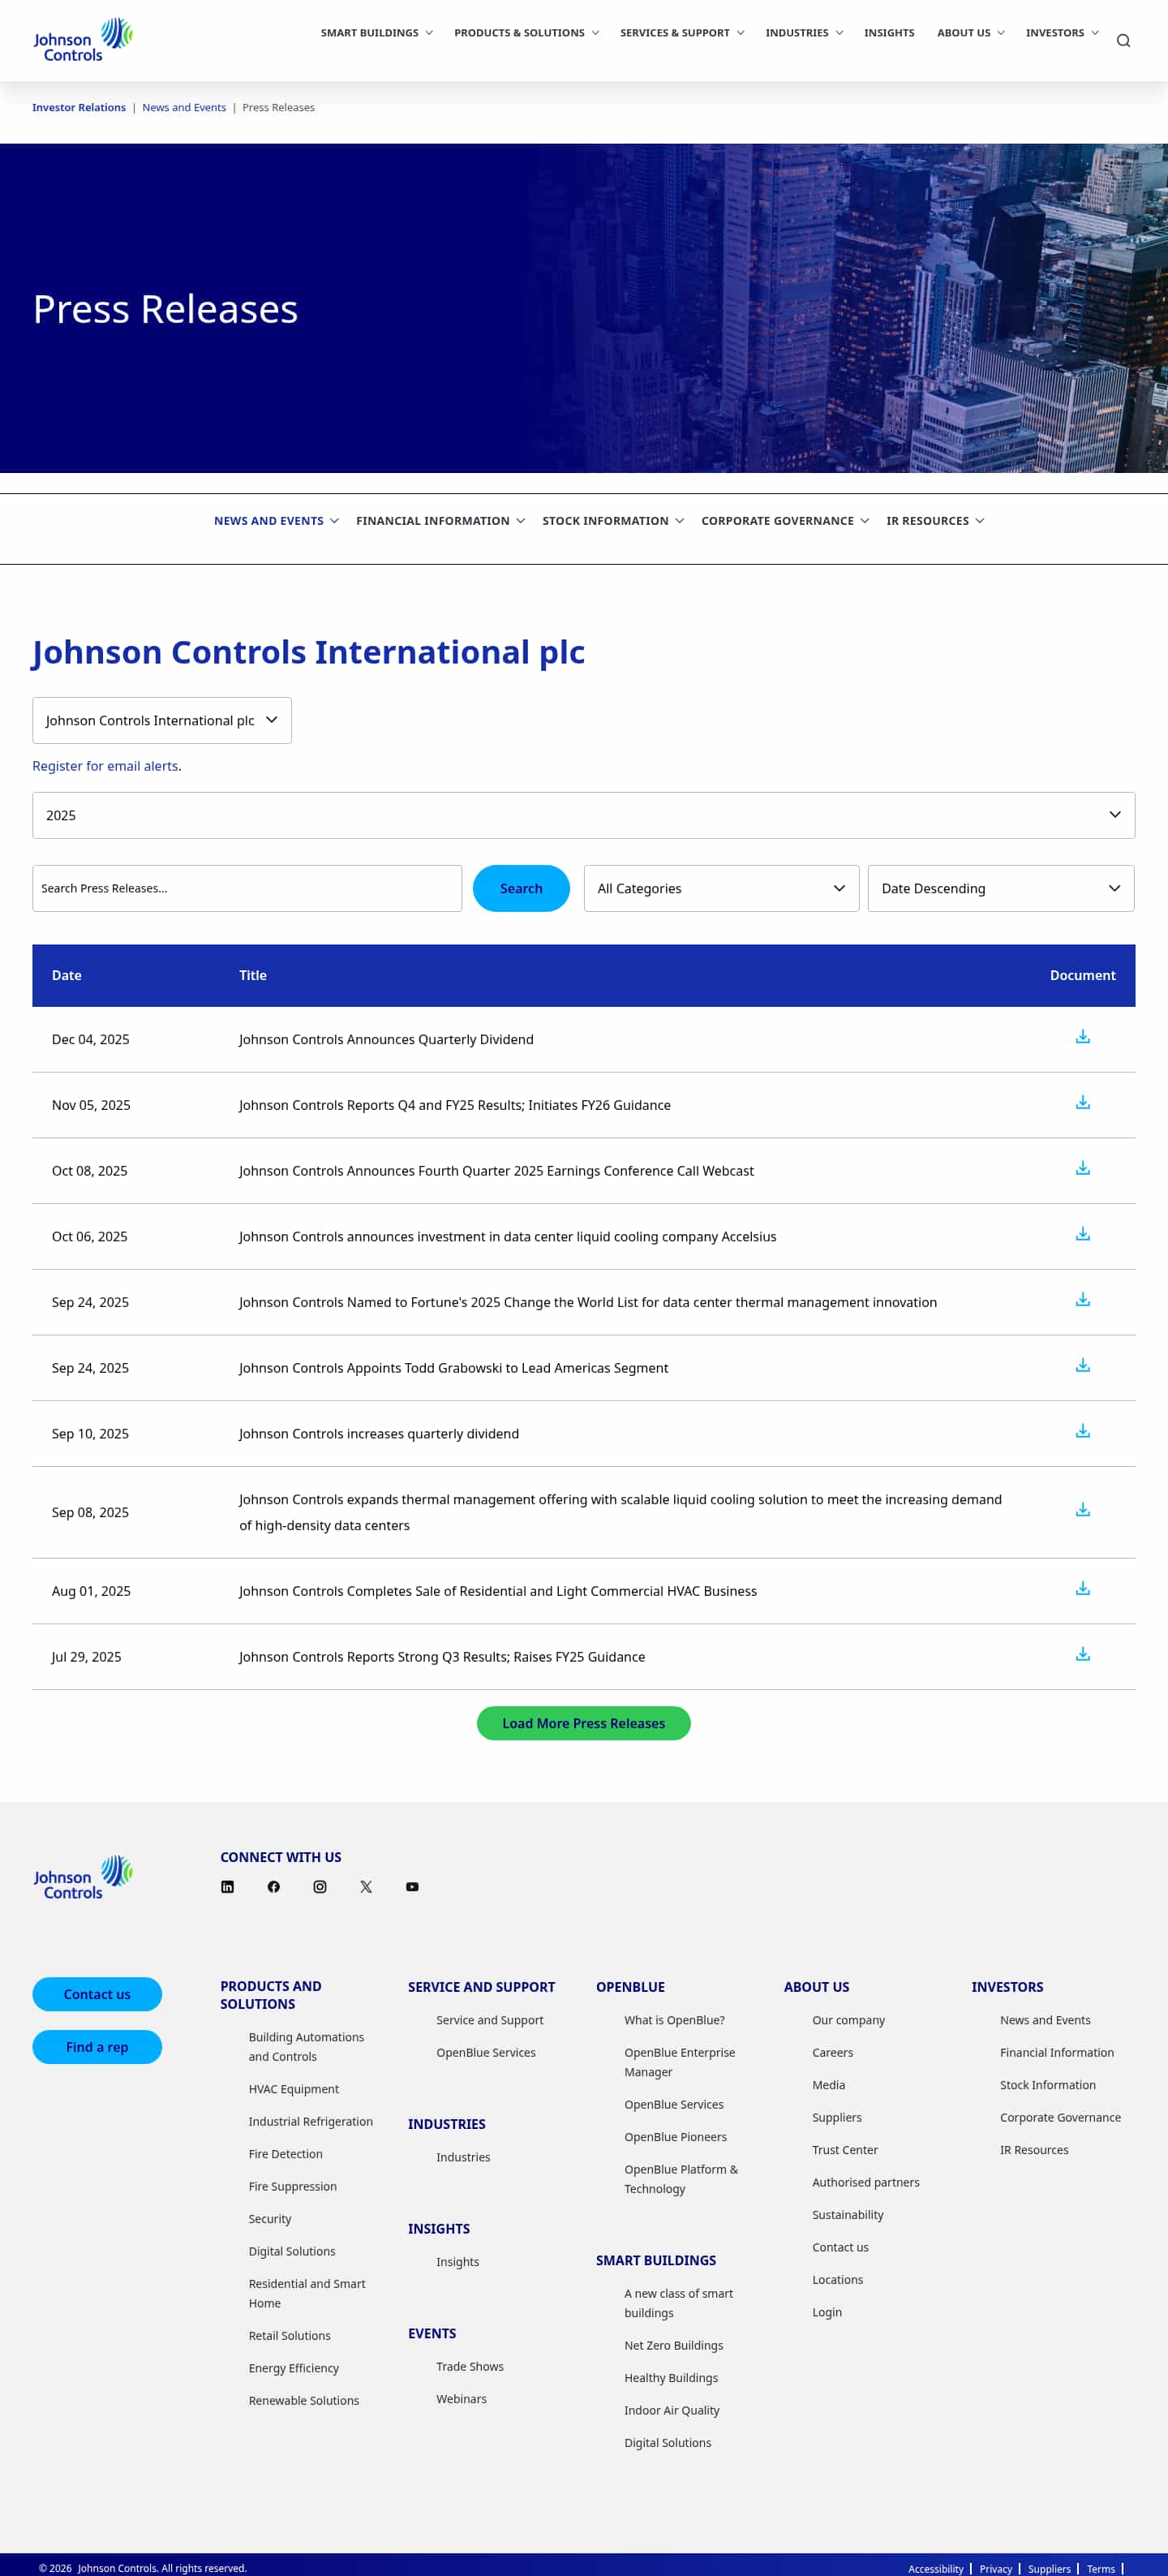Open the LinkedIn icon in footer
This screenshot has width=1168, height=2576.
pos(227,1887)
